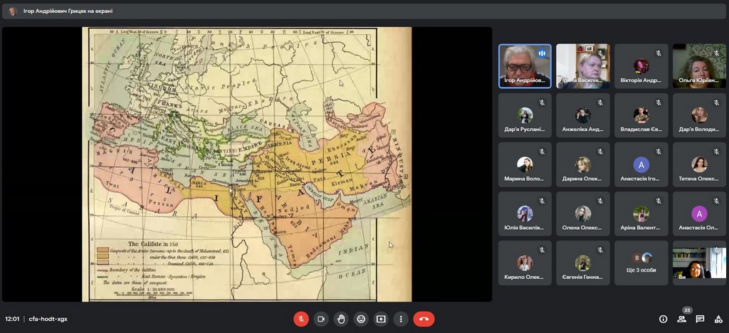Viewport: 729px width, 333px height.
Task: Select Ігор Андрійович's video tile
Action: click(x=525, y=66)
